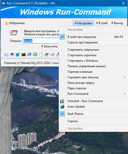Select Панель управления (меню)
The height and width of the screenshot is (154, 128).
coord(93,66)
